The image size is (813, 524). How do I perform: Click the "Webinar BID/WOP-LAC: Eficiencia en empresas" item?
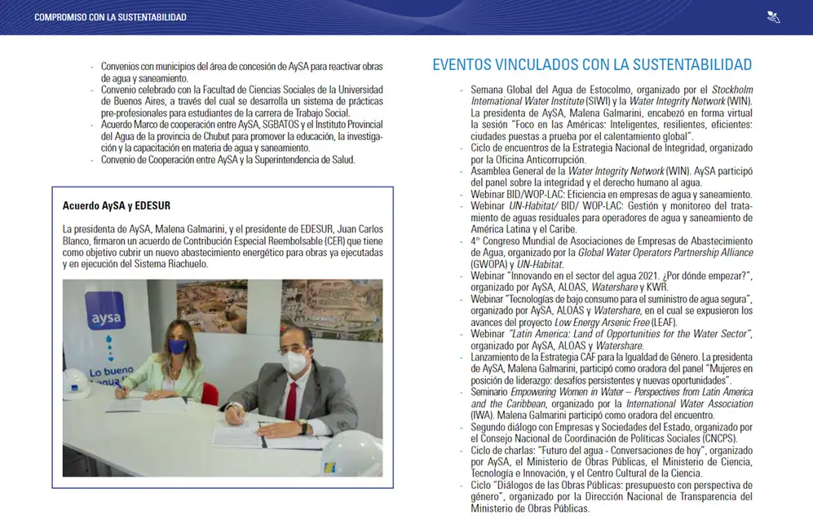(x=612, y=195)
